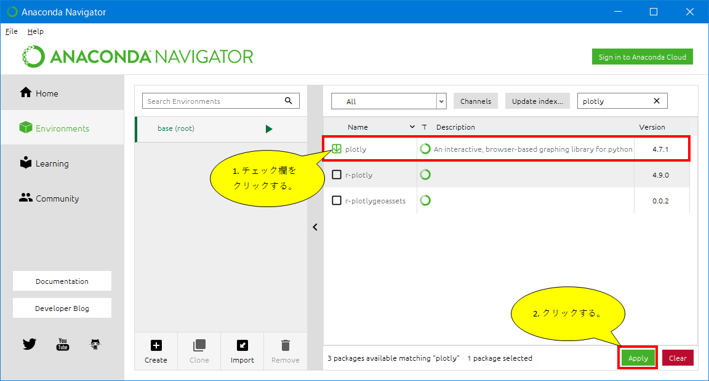Clear the plotly search with X
Viewport: 709px width, 381px height.
[x=657, y=101]
